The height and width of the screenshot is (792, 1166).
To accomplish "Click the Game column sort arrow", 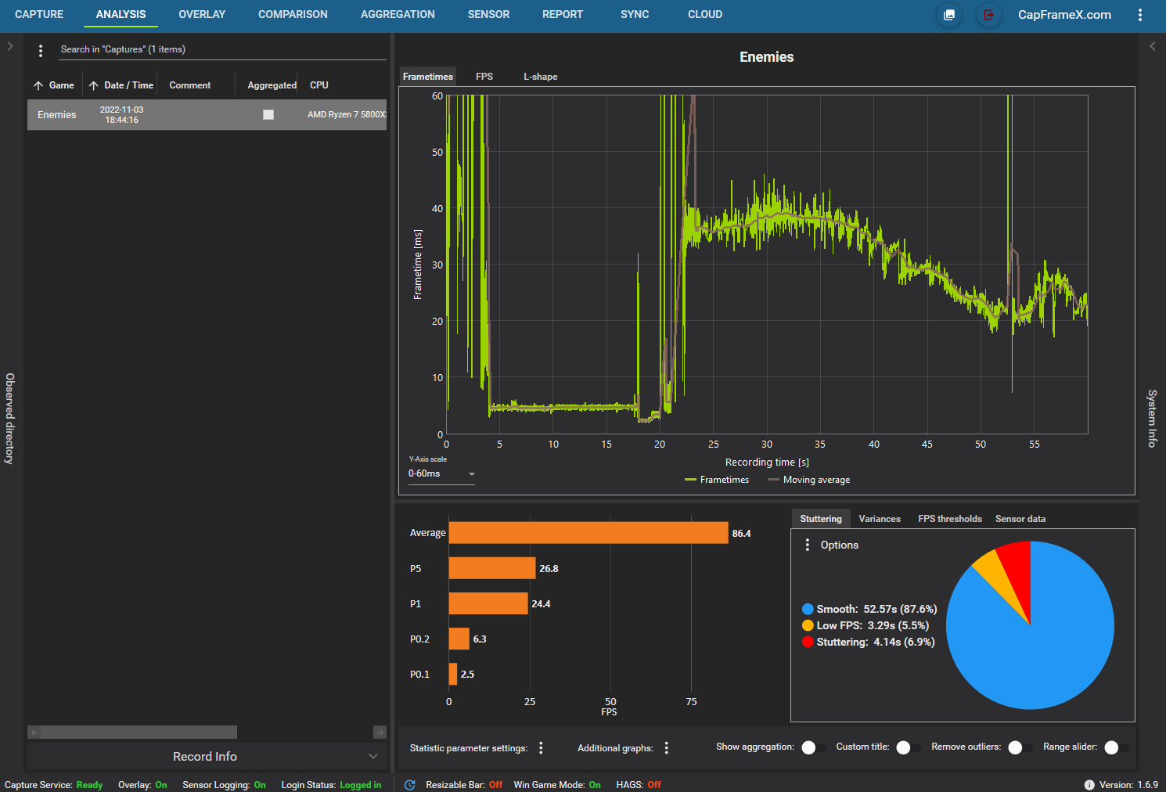I will (x=38, y=85).
